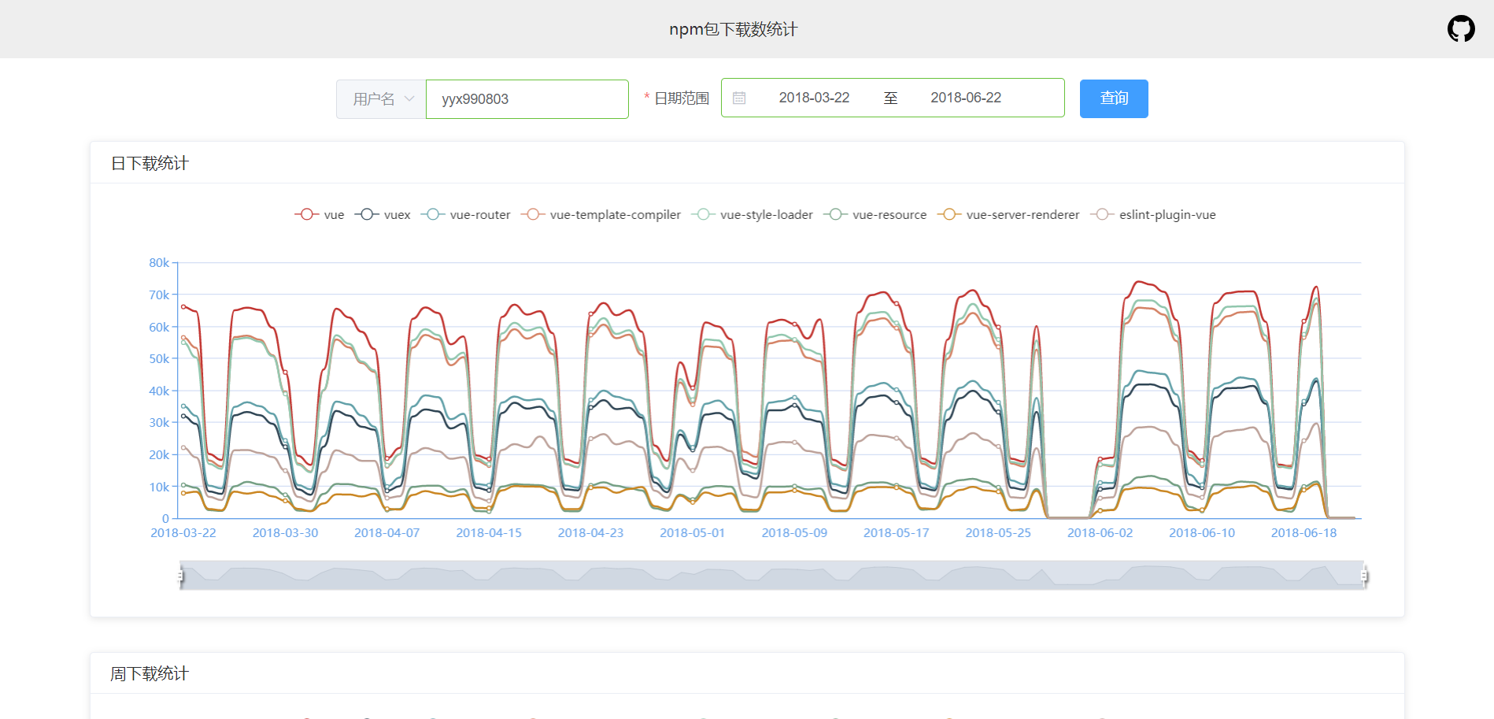The height and width of the screenshot is (719, 1494).
Task: Click x-axis label 2018-05-01
Action: [693, 533]
